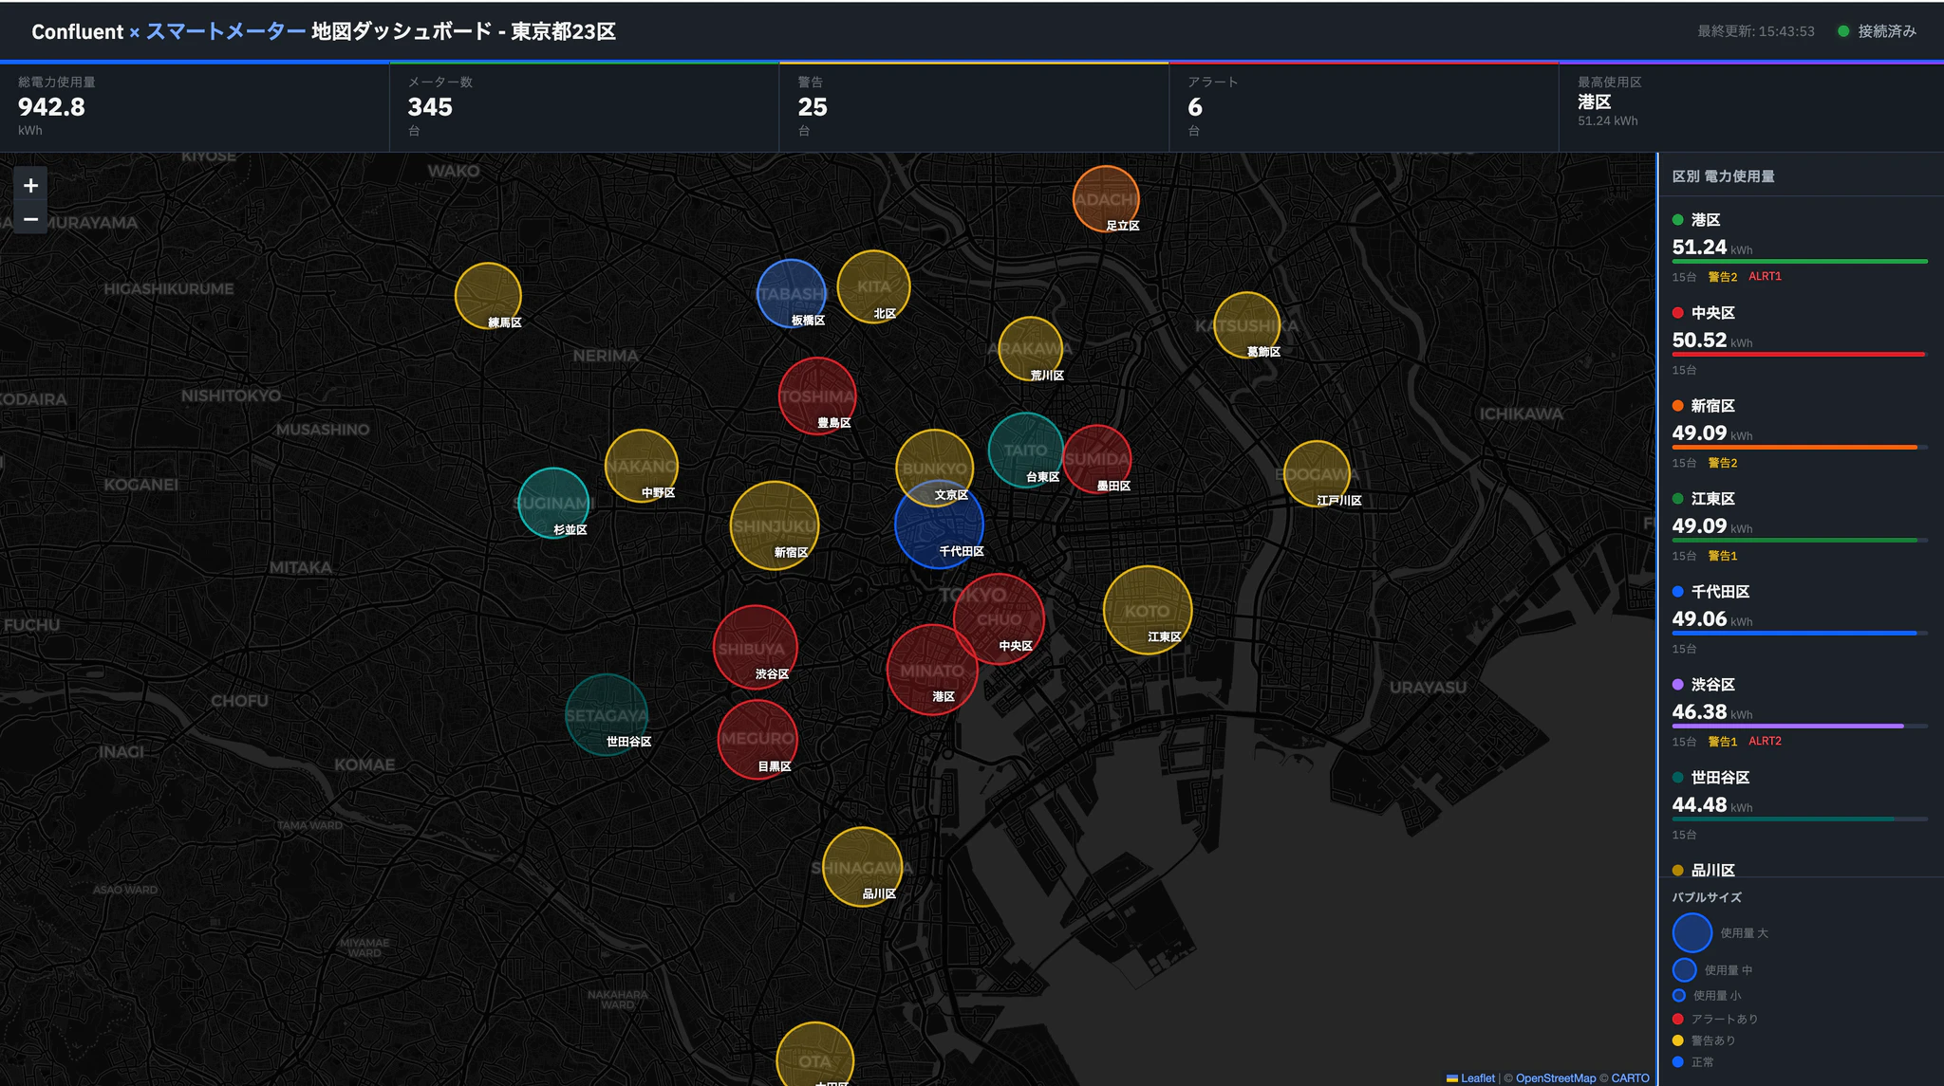This screenshot has height=1086, width=1944.
Task: Click the red アラートあり legend dot
Action: click(x=1677, y=1019)
